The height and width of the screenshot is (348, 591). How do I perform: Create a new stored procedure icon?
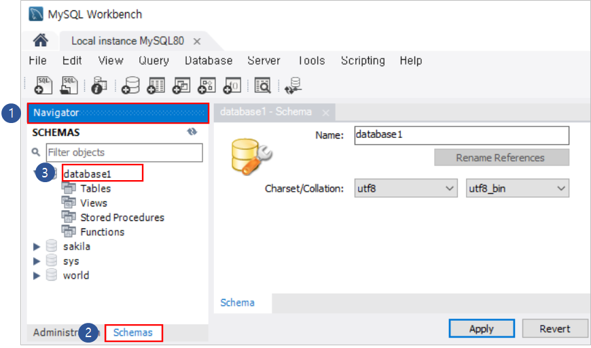(207, 85)
